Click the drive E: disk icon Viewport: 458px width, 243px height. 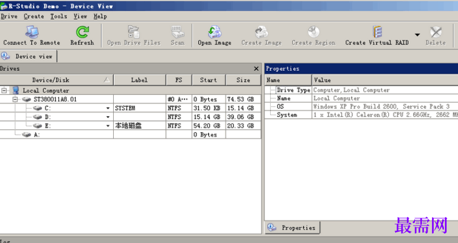37,125
